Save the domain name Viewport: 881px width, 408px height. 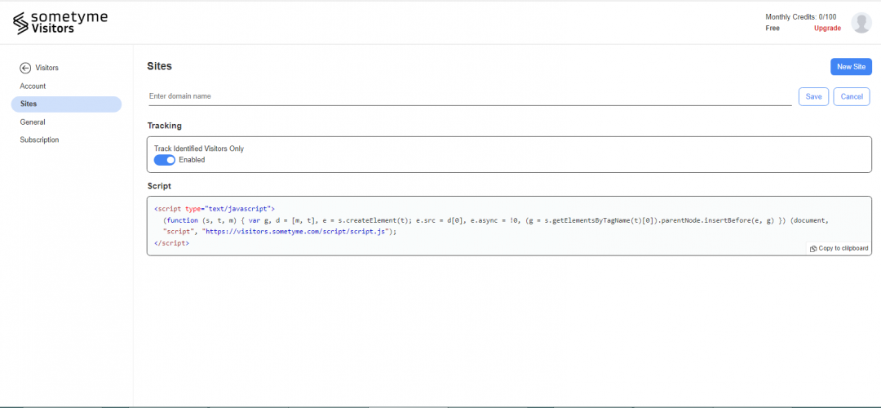813,96
